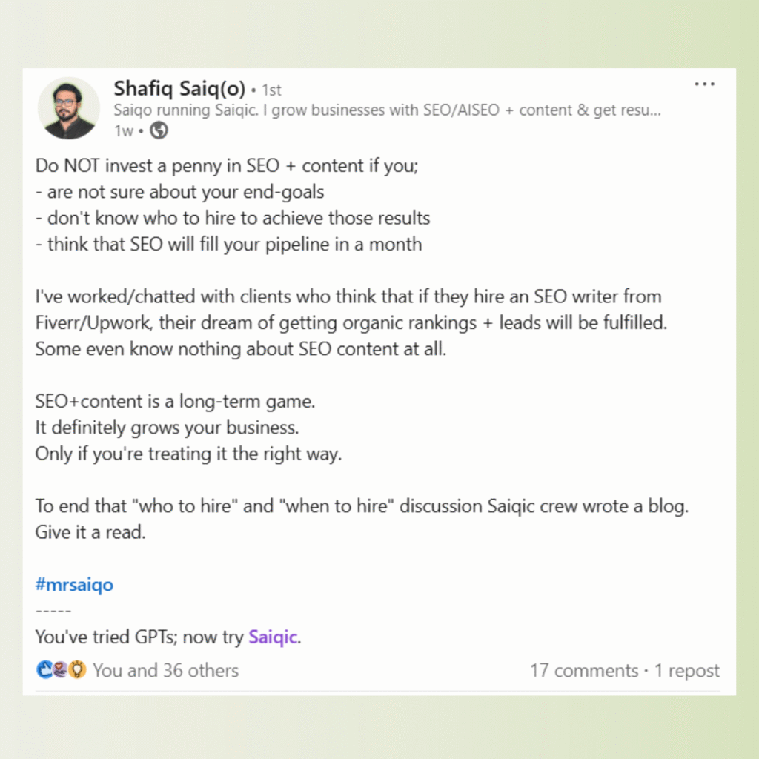Image resolution: width=759 pixels, height=759 pixels.
Task: Click the dashed separator above the GPTs line
Action: tap(53, 610)
